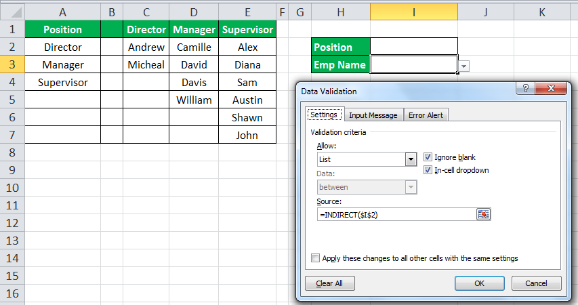
Task: Enable Apply these changes to all other cells
Action: tap(315, 258)
